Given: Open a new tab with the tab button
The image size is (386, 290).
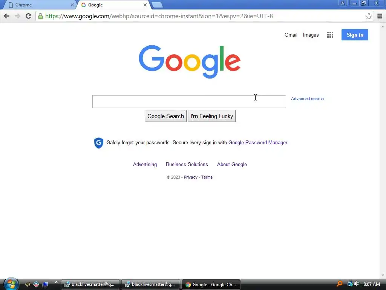Looking at the screenshot, I should [157, 5].
